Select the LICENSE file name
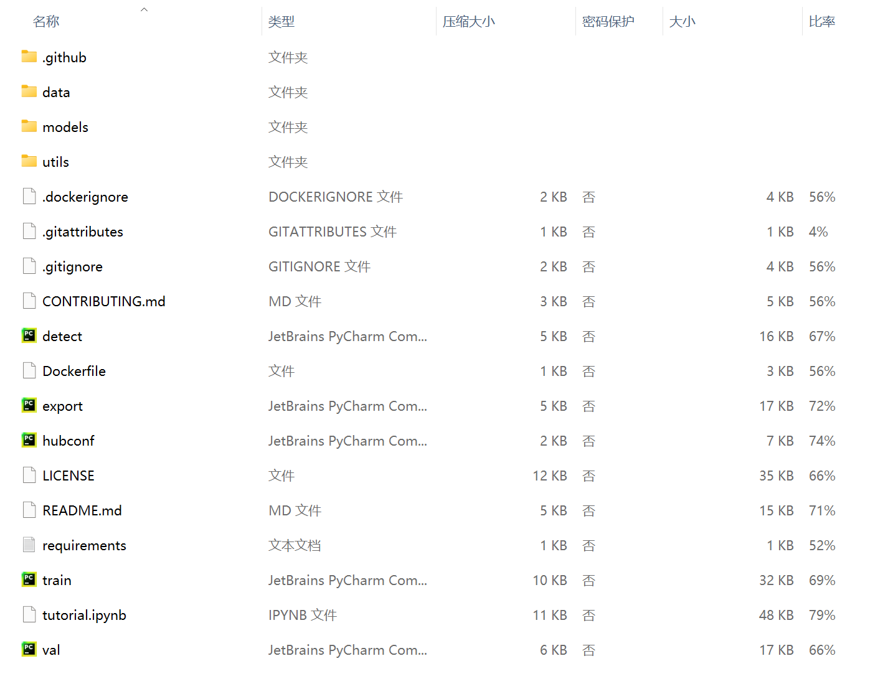The image size is (888, 689). (x=68, y=476)
